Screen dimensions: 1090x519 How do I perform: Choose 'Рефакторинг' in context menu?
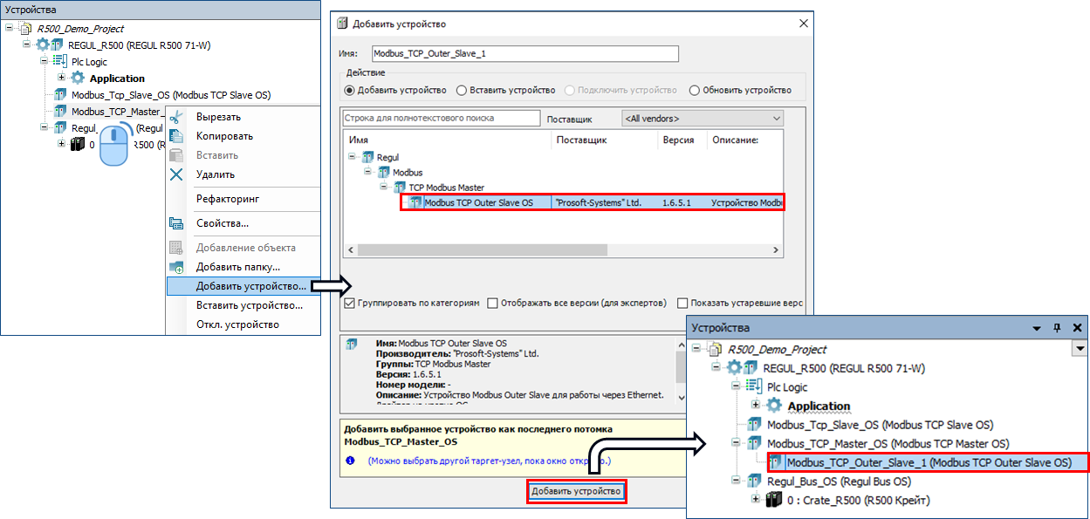(227, 199)
